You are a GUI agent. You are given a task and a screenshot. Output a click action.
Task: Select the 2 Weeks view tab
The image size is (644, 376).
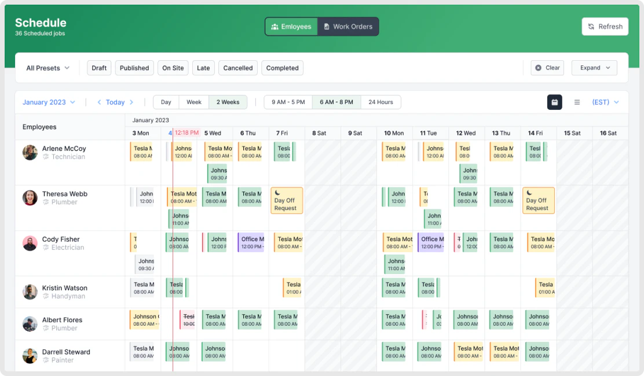pos(228,102)
